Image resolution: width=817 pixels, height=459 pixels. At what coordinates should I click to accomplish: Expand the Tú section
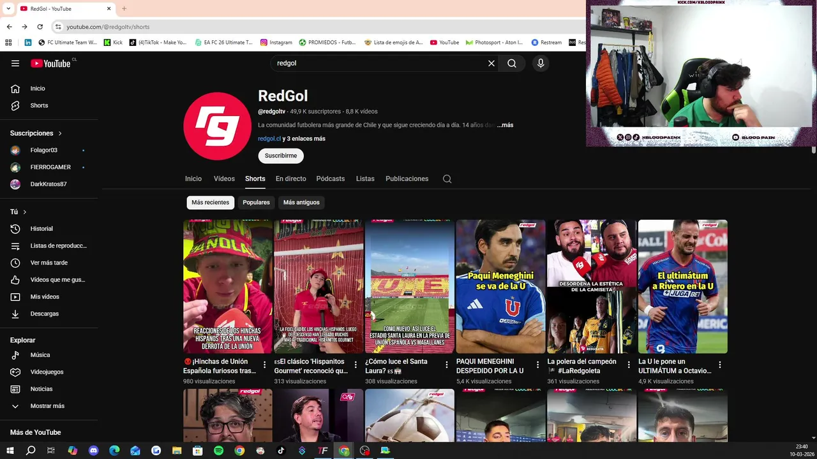tap(19, 212)
